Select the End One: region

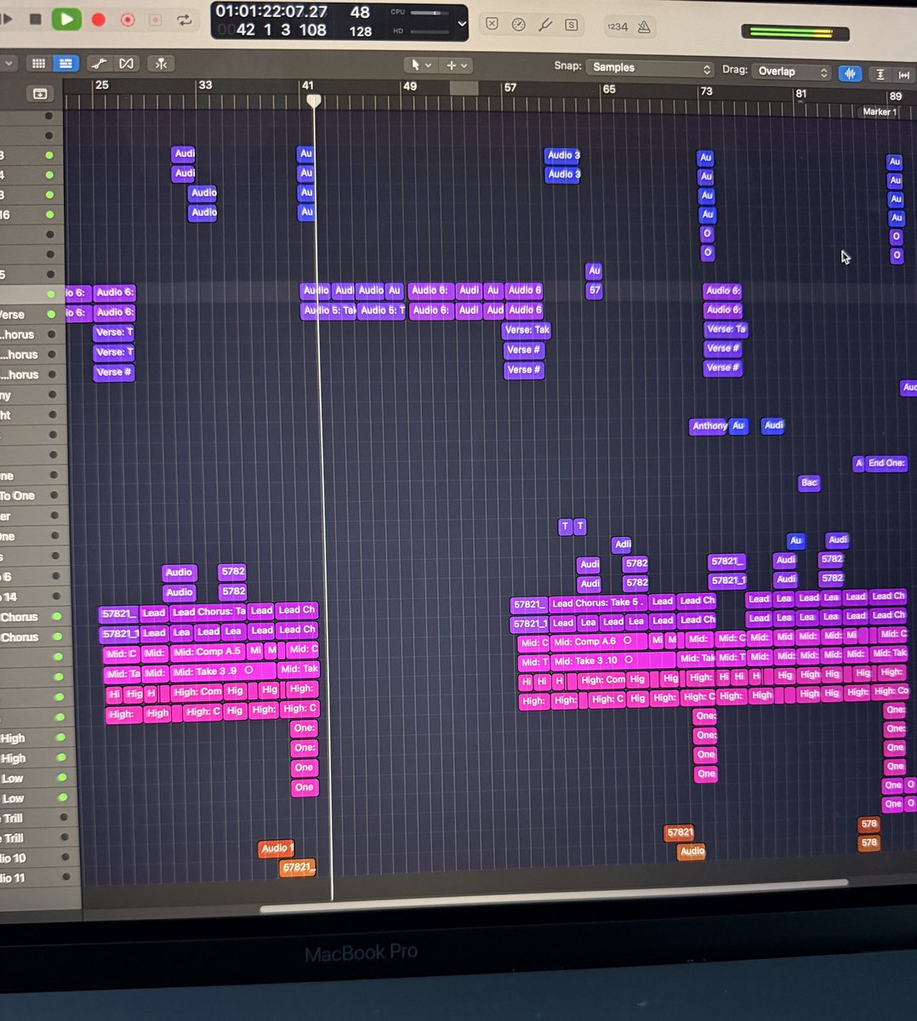pos(886,463)
